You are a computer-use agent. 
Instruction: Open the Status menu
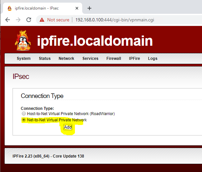pos(45,59)
